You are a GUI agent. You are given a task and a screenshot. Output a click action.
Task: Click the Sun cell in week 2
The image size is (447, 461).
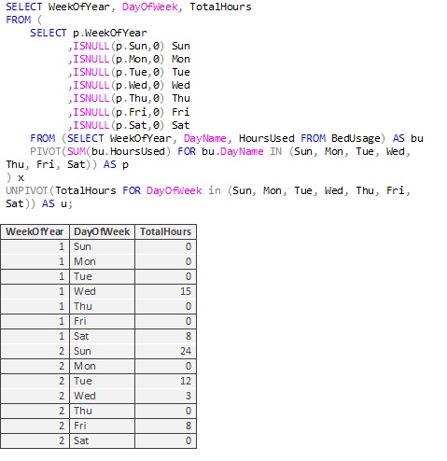102,351
